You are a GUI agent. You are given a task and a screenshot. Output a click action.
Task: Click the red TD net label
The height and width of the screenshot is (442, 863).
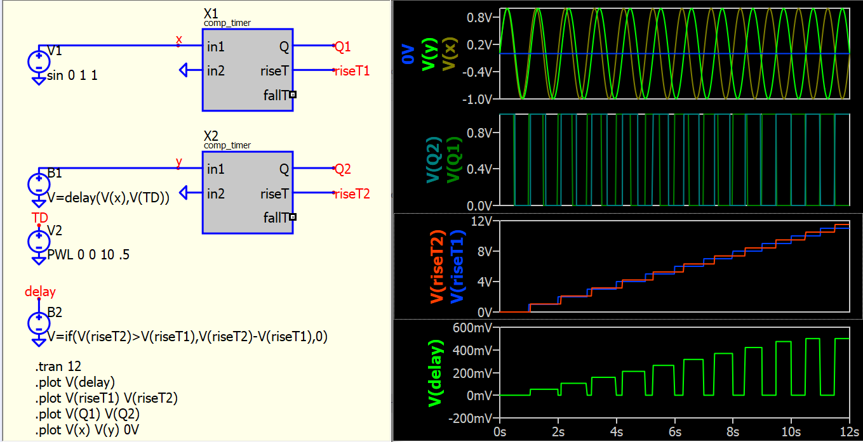point(39,218)
